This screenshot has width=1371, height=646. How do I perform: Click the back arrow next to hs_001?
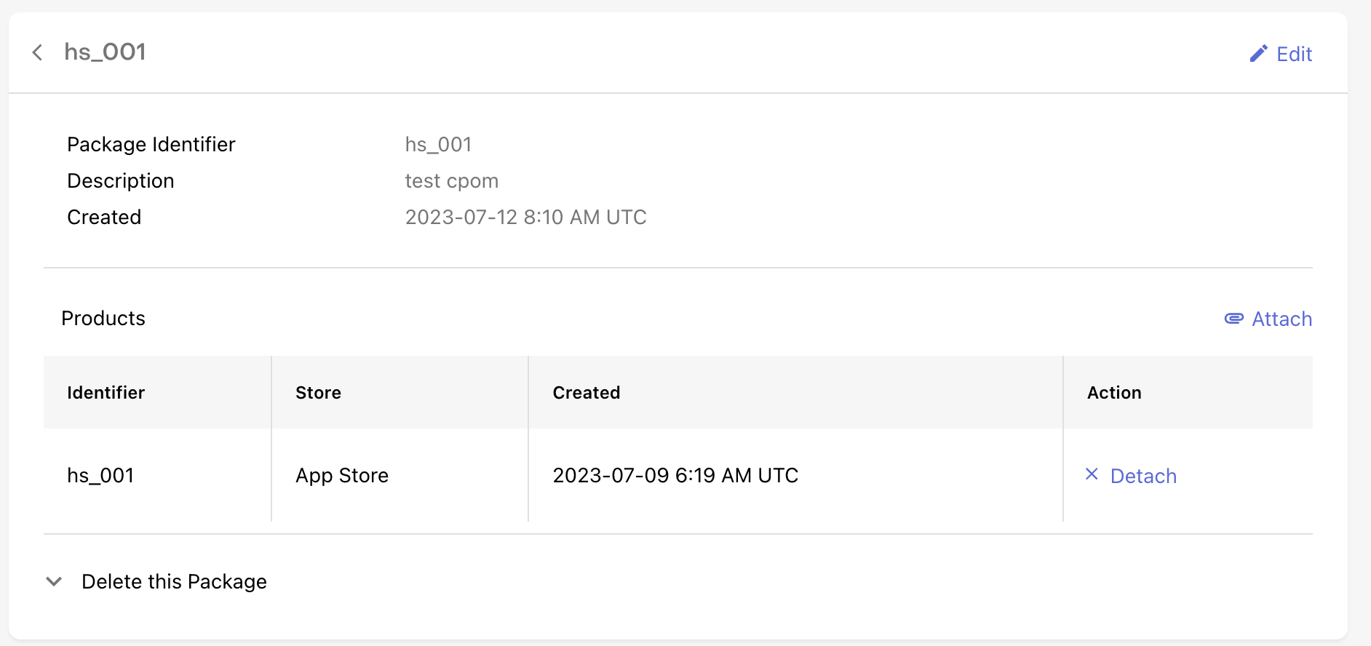[38, 52]
